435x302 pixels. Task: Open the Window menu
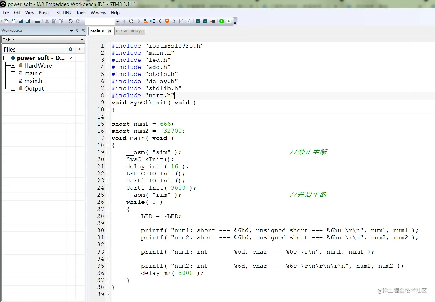99,13
